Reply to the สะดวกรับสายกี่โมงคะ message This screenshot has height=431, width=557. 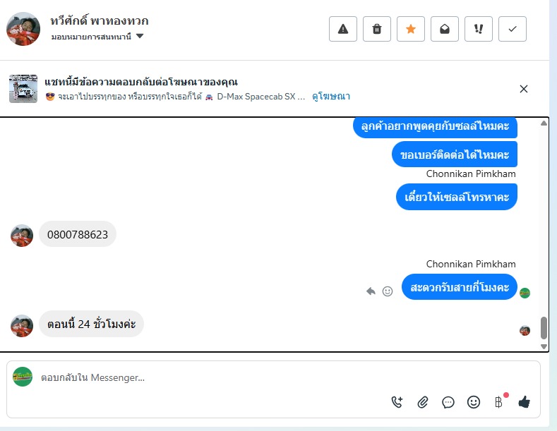point(371,291)
